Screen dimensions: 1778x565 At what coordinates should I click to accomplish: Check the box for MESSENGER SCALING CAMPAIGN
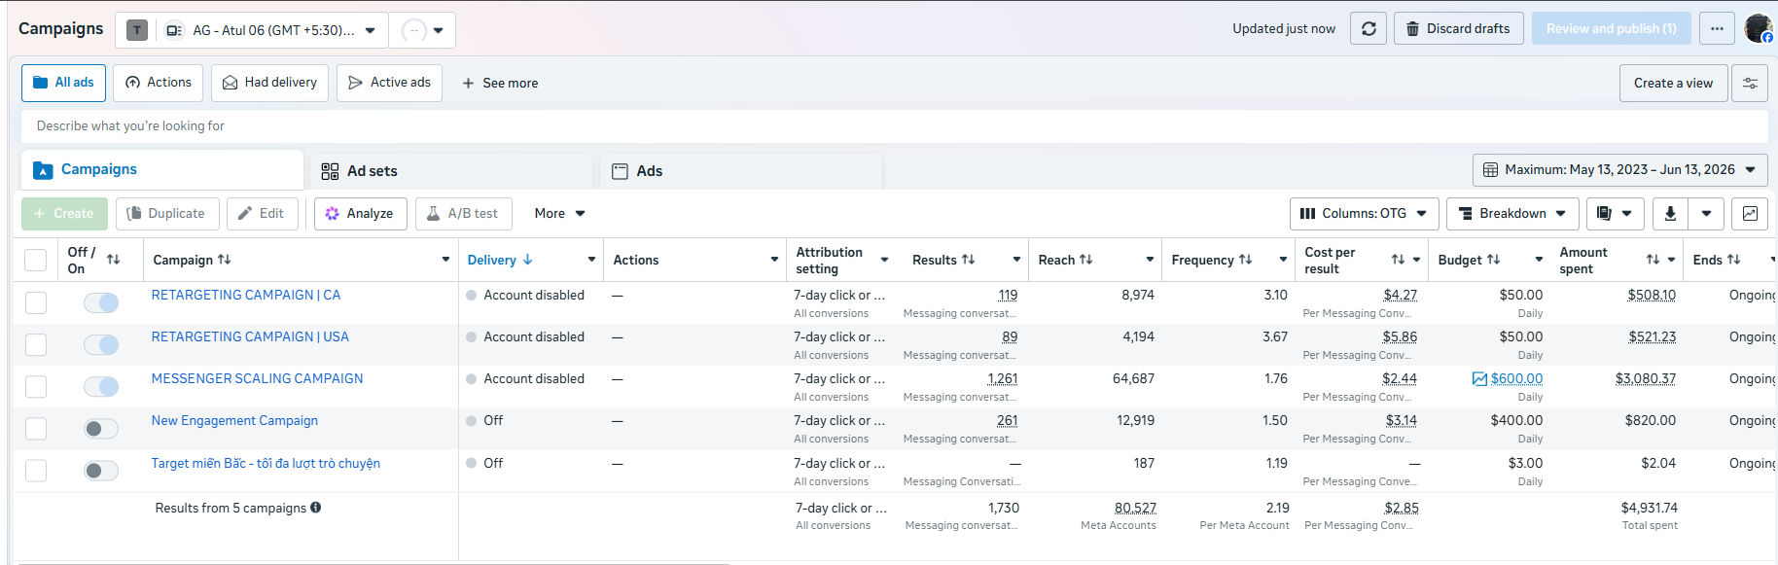click(36, 387)
